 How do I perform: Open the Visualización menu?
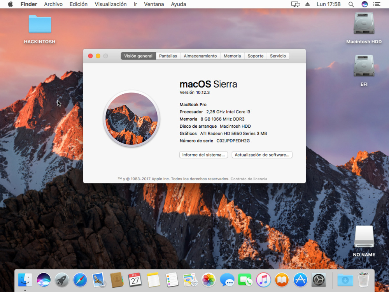[x=110, y=4]
